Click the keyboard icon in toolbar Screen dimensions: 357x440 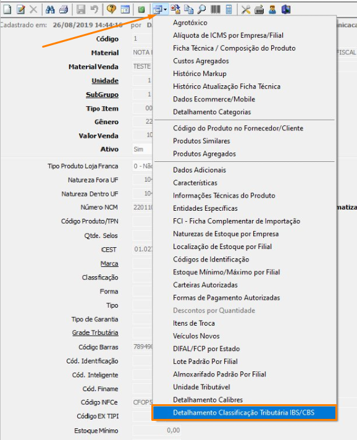coord(259,9)
